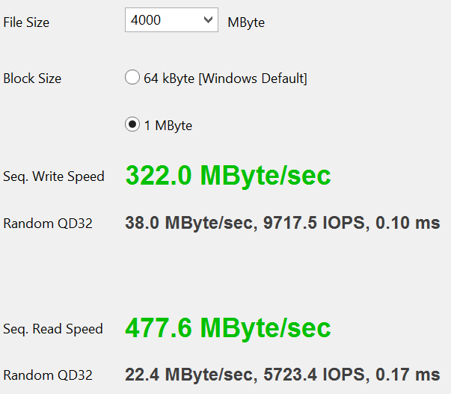The image size is (451, 394).
Task: Click the File Size dropdown chevron arrow
Action: click(208, 20)
